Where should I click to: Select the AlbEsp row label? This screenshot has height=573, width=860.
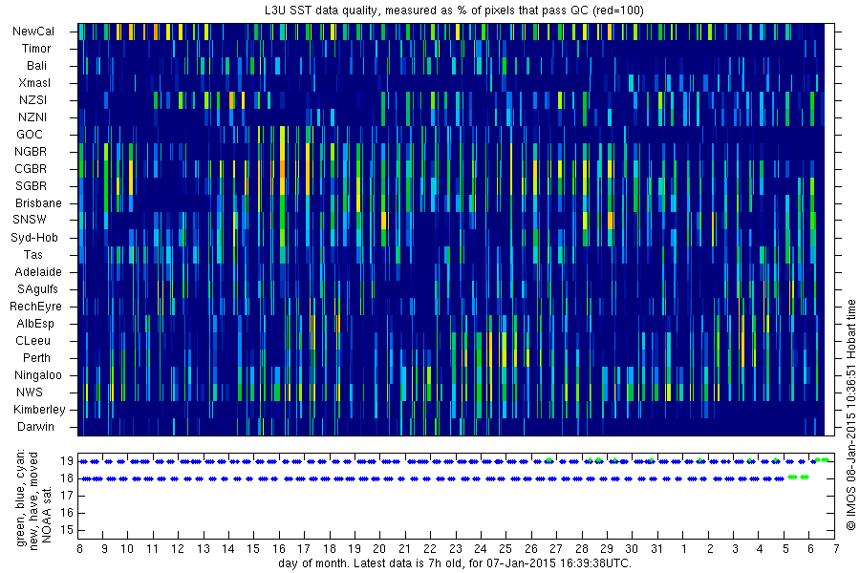pos(35,324)
